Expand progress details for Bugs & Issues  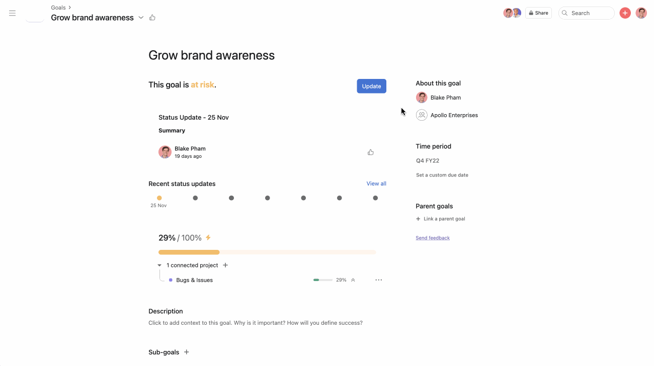pyautogui.click(x=352, y=280)
